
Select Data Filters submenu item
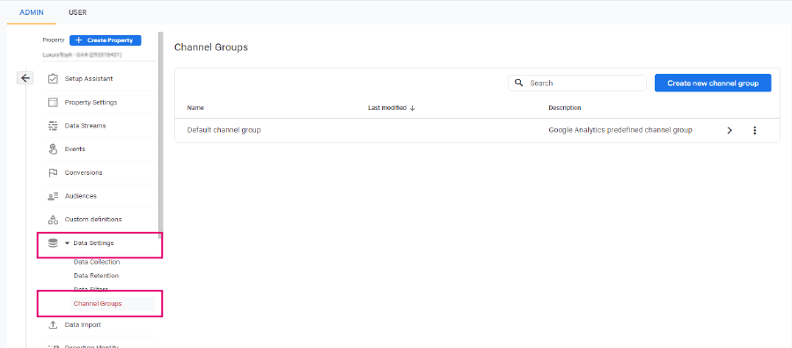point(91,289)
